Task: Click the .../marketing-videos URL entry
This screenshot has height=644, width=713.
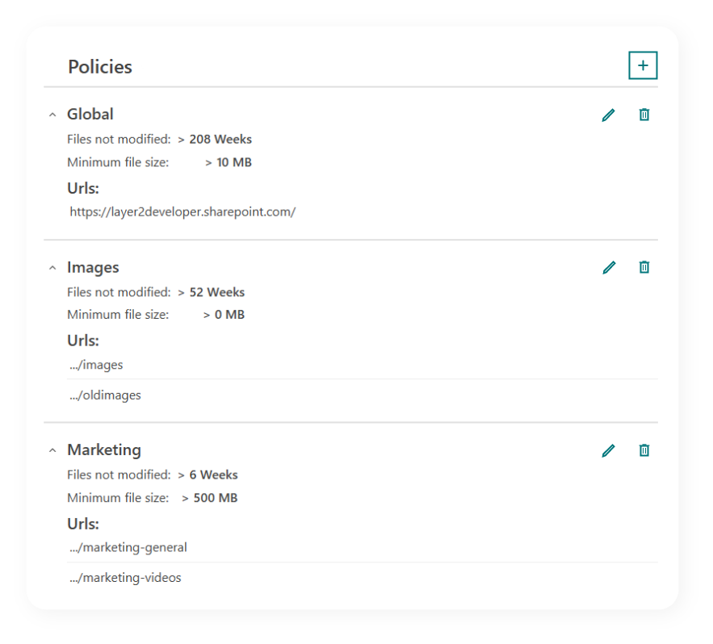Action: 125,578
